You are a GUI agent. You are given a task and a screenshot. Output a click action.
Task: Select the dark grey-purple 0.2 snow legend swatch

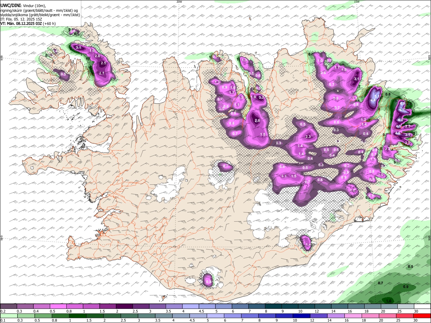coord(8,307)
